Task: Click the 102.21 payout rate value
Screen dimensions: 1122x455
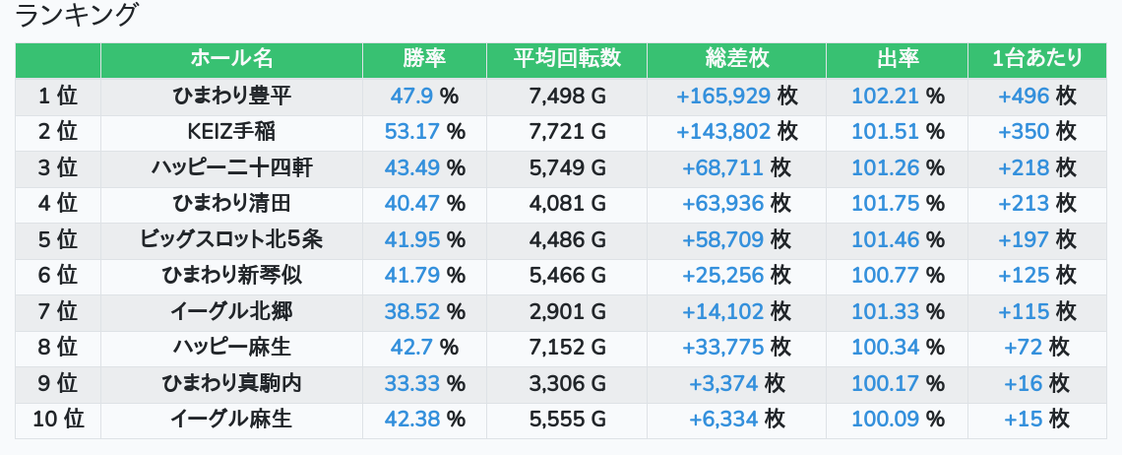Action: tap(885, 97)
